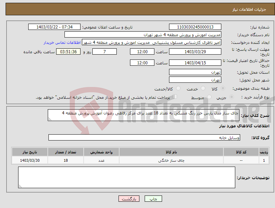Image resolution: width=275 pixels, height=208 pixels.
Task: Click the واحد شمارش column header
Action: pos(101,152)
